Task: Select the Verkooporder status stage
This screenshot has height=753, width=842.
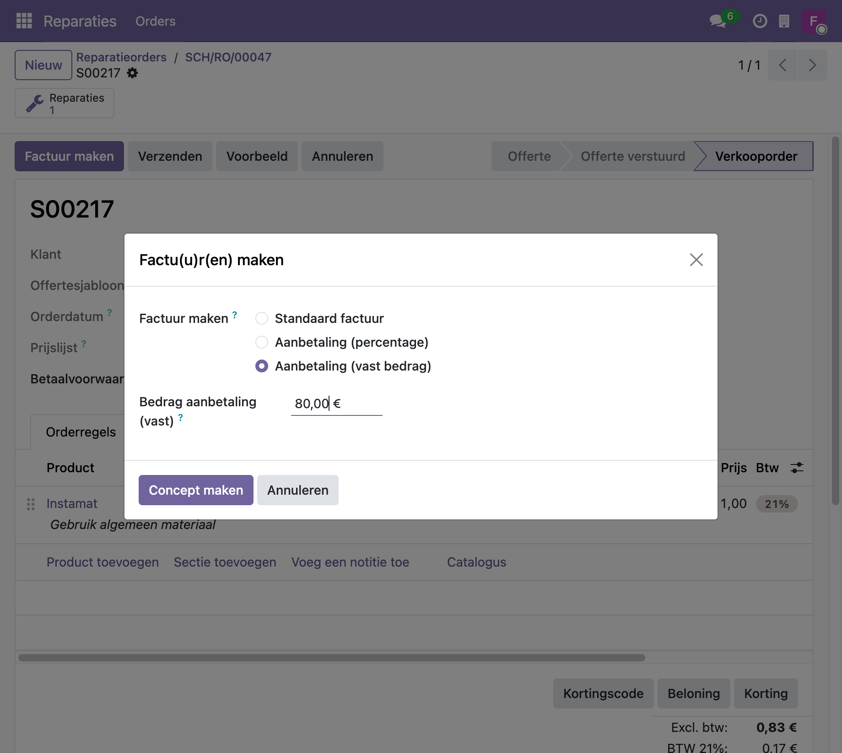Action: [x=756, y=156]
